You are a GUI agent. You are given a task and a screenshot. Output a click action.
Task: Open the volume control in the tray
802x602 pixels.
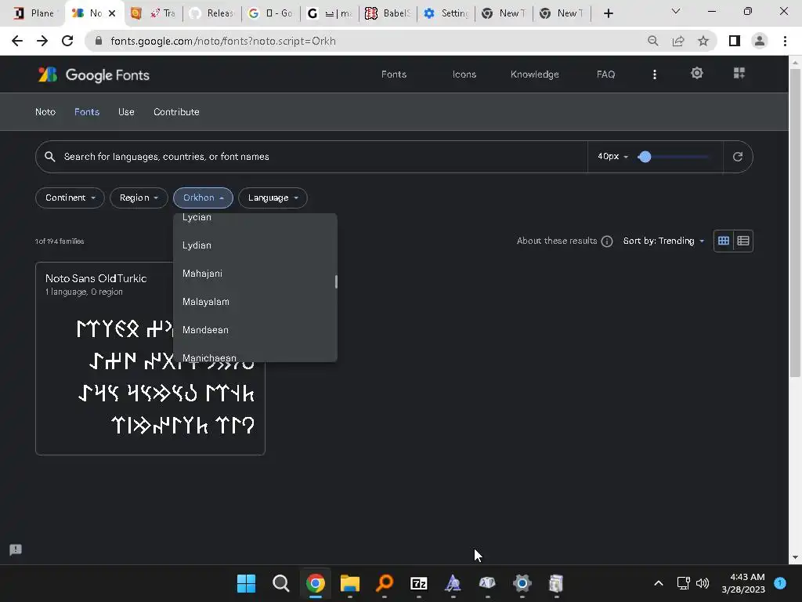[703, 583]
